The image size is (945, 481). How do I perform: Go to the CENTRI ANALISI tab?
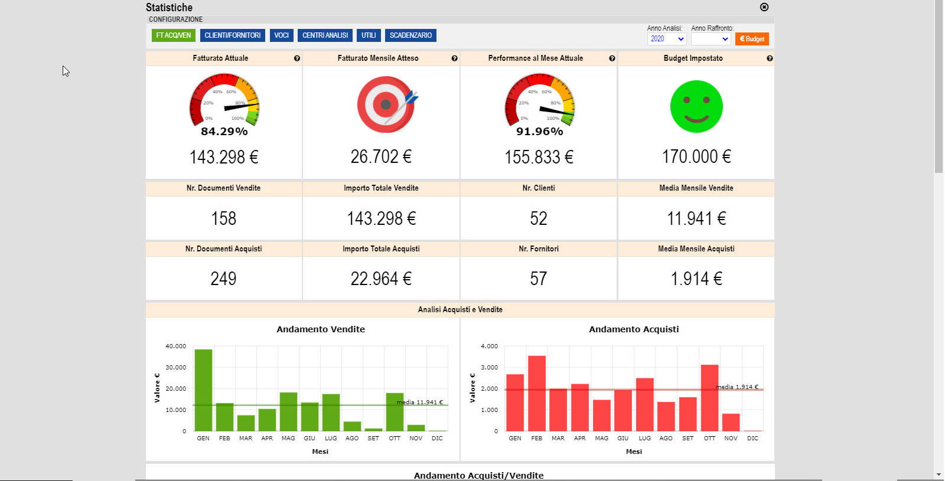tap(325, 35)
